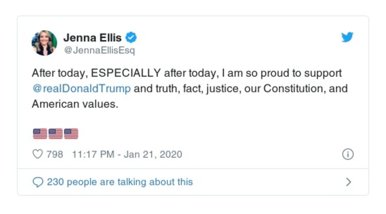Click the first American flag emoji
Screen dimensions: 386x214
pos(40,133)
